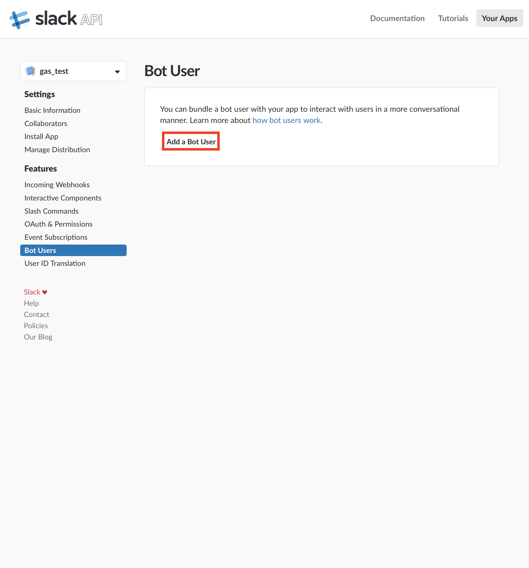
Task: Click the gas_test app icon
Action: click(x=30, y=71)
